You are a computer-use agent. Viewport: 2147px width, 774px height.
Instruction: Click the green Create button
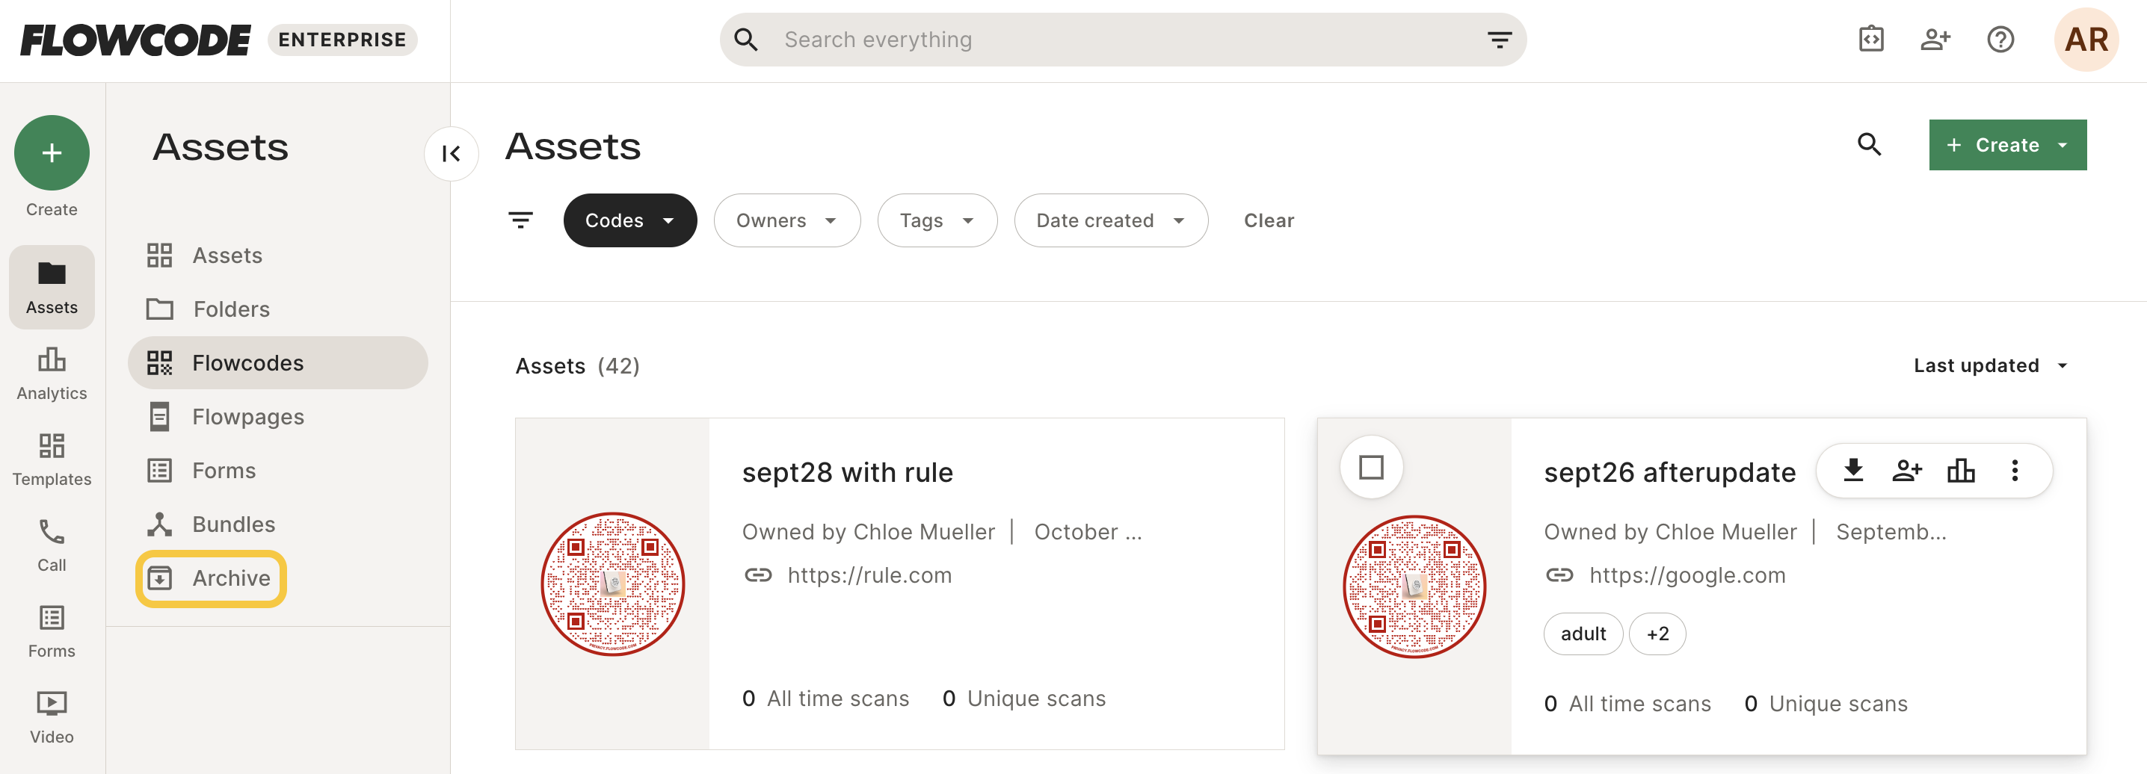[x=2007, y=145]
